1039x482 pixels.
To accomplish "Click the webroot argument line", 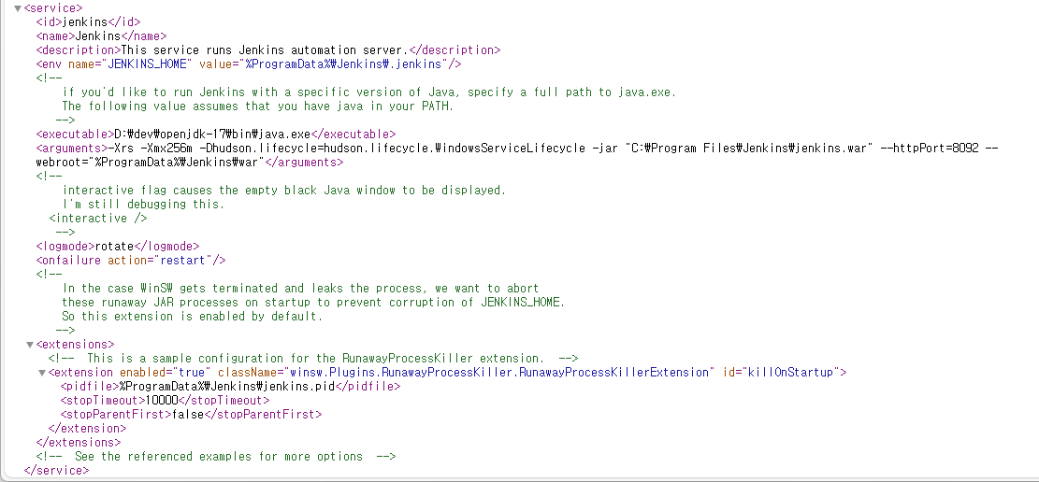I will click(x=150, y=163).
